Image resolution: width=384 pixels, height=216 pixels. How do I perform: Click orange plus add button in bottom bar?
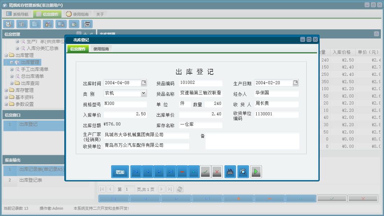click(239, 199)
